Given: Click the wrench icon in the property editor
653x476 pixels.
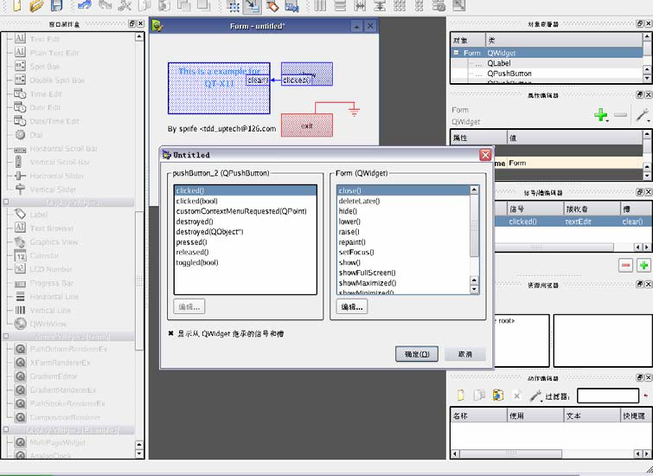Looking at the screenshot, I should coord(643,114).
